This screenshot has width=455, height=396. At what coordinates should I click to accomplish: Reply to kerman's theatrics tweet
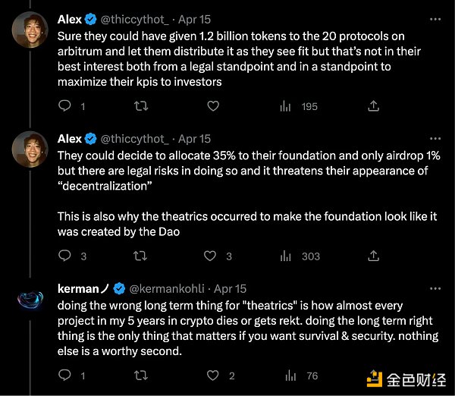pyautogui.click(x=64, y=376)
